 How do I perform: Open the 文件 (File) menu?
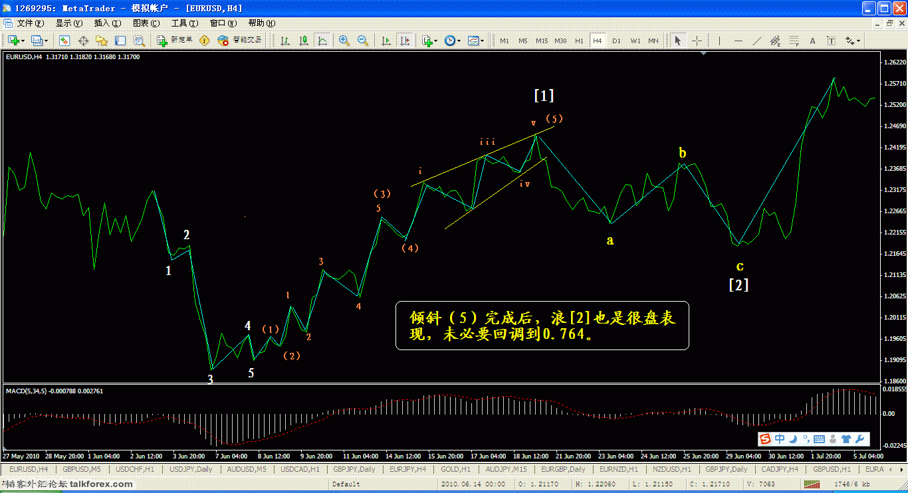click(x=32, y=23)
